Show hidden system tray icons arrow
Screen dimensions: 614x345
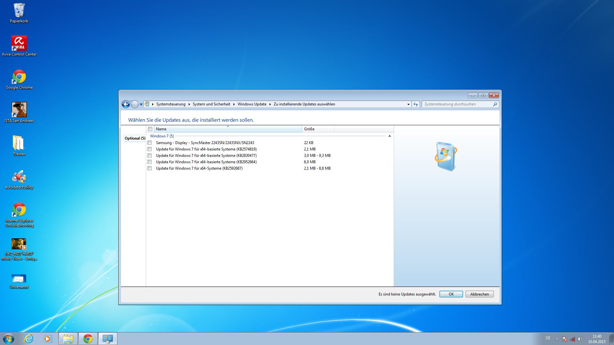557,339
